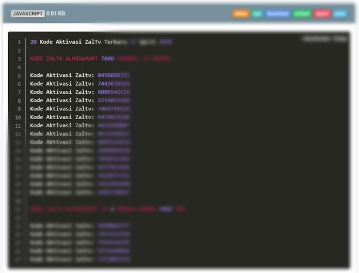
Task: Click the 0.81 KB file size
Action: click(x=55, y=13)
